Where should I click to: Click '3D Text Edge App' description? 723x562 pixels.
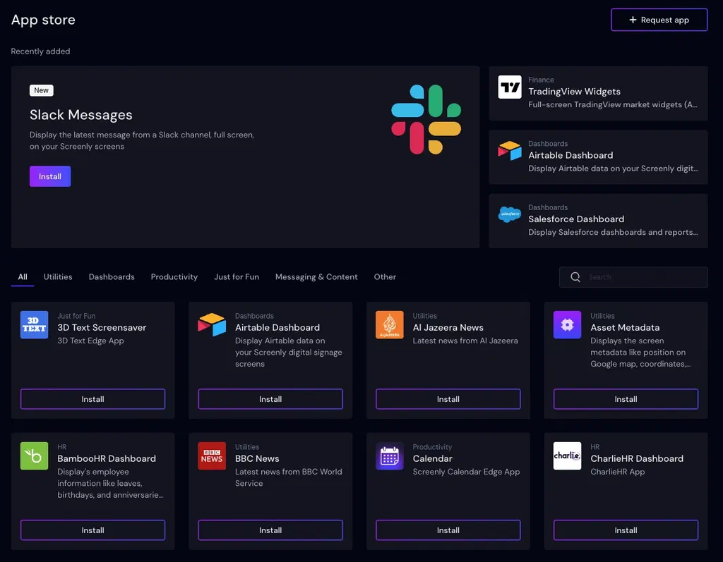click(x=90, y=341)
